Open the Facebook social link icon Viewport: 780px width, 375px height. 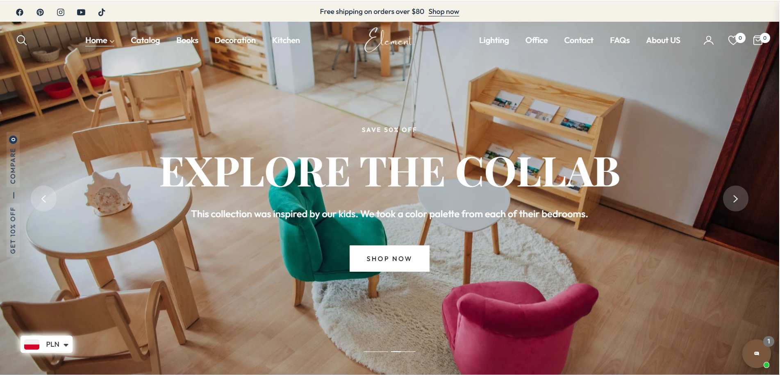(x=20, y=12)
